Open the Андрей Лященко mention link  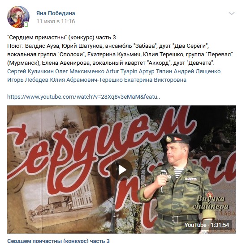(x=197, y=71)
